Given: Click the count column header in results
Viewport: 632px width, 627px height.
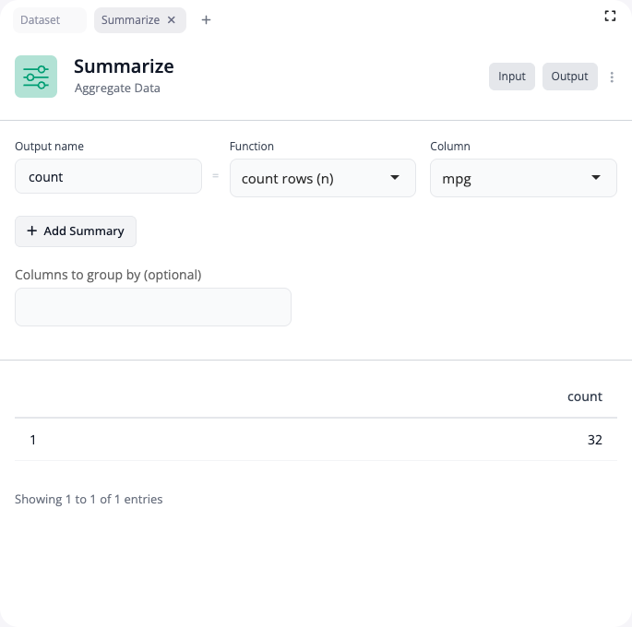Looking at the screenshot, I should [x=584, y=396].
